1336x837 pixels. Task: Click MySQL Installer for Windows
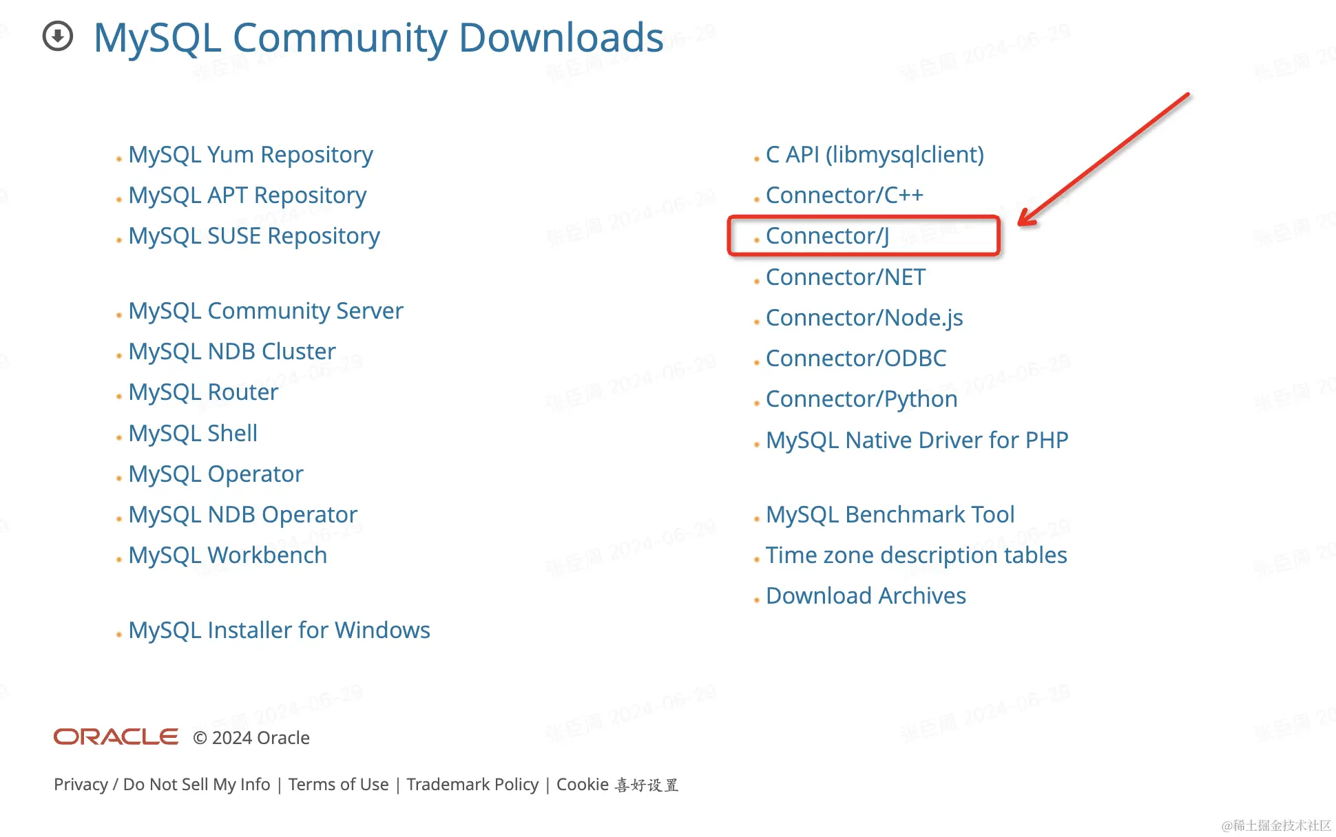pos(279,631)
